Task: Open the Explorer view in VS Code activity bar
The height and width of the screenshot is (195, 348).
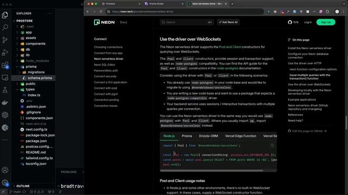Action: click(5, 15)
